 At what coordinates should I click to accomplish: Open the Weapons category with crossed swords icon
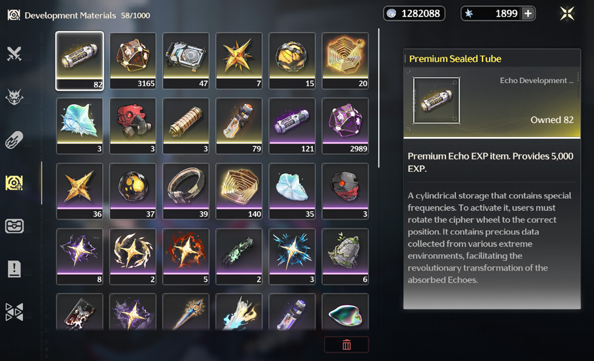[15, 53]
